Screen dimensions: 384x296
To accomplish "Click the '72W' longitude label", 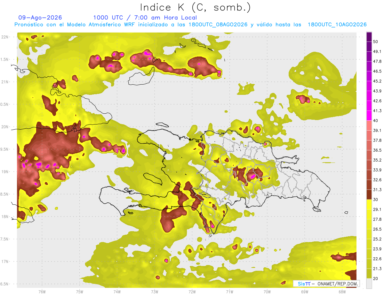I will pyautogui.click(x=192, y=292).
